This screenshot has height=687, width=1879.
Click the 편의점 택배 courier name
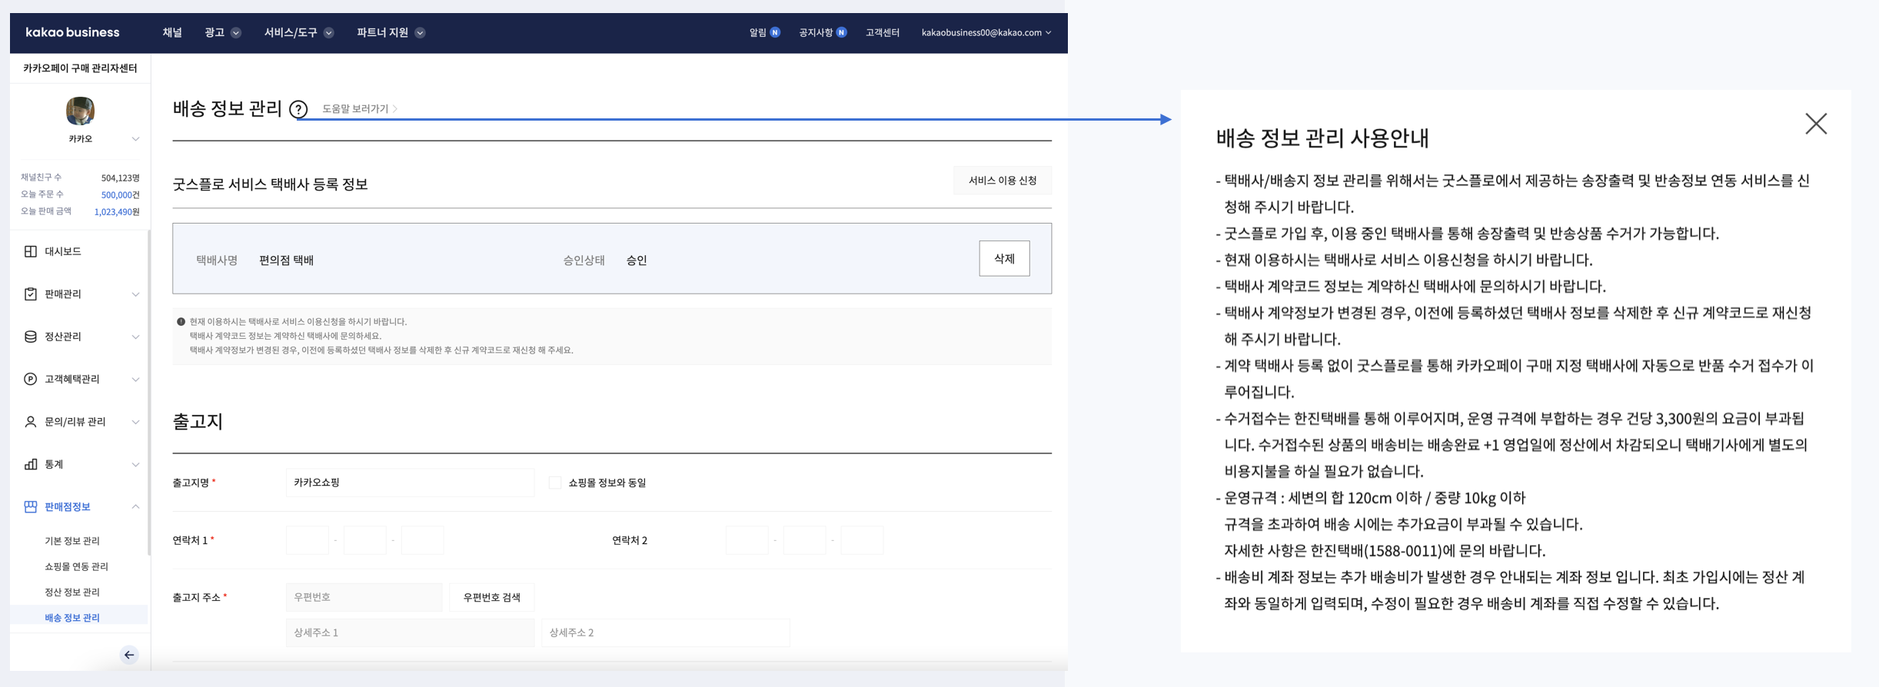coord(286,261)
